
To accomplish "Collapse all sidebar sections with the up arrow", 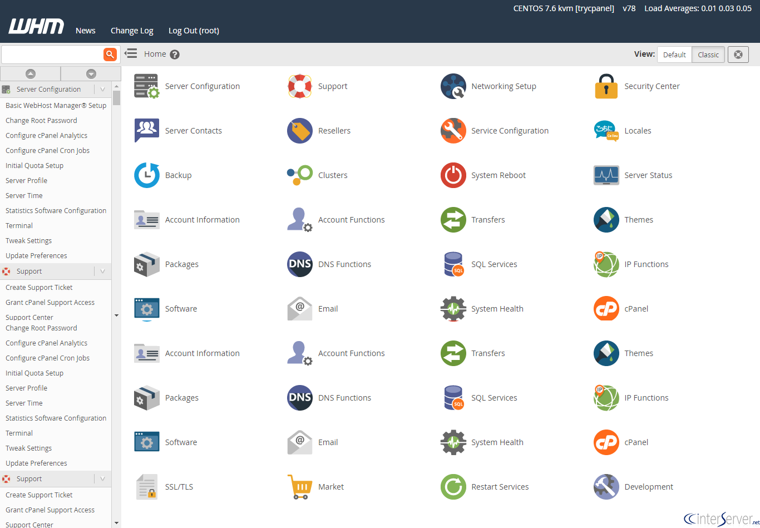I will pos(31,73).
